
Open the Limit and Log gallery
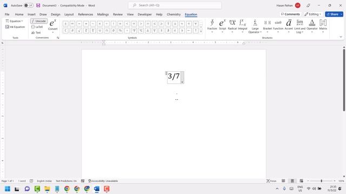300,26
